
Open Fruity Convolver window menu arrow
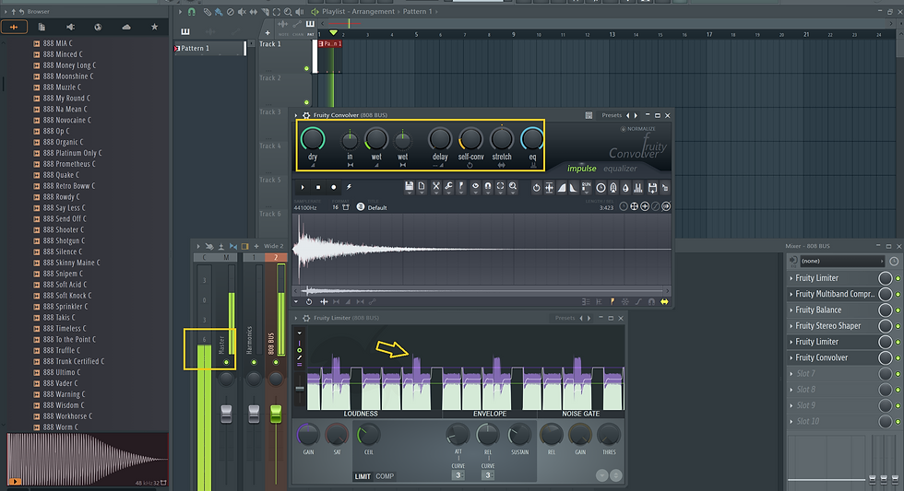click(x=296, y=115)
